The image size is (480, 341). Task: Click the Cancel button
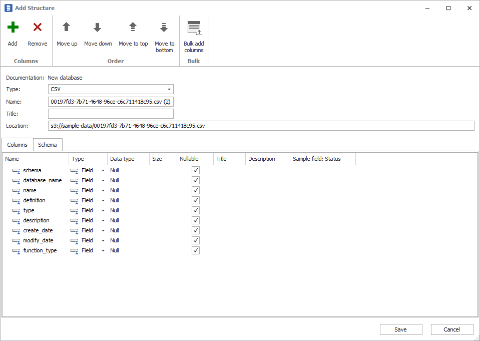(451, 329)
